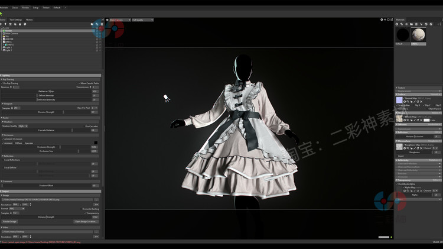
Task: Select the DRESS material thumbnail
Action: point(418,35)
